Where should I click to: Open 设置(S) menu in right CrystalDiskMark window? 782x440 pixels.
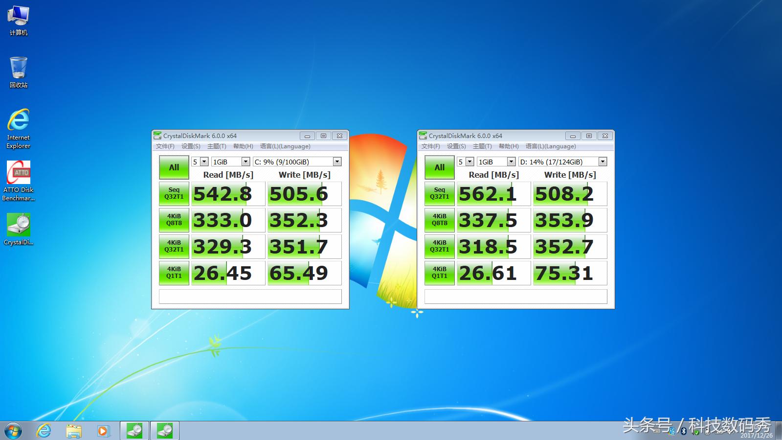point(456,146)
